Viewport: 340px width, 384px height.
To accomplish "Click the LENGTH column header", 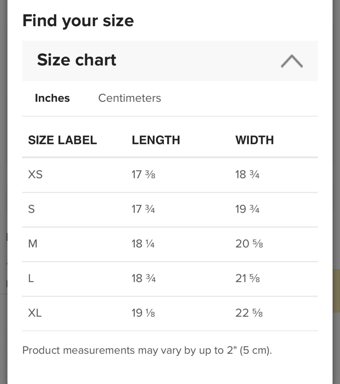I will [156, 140].
